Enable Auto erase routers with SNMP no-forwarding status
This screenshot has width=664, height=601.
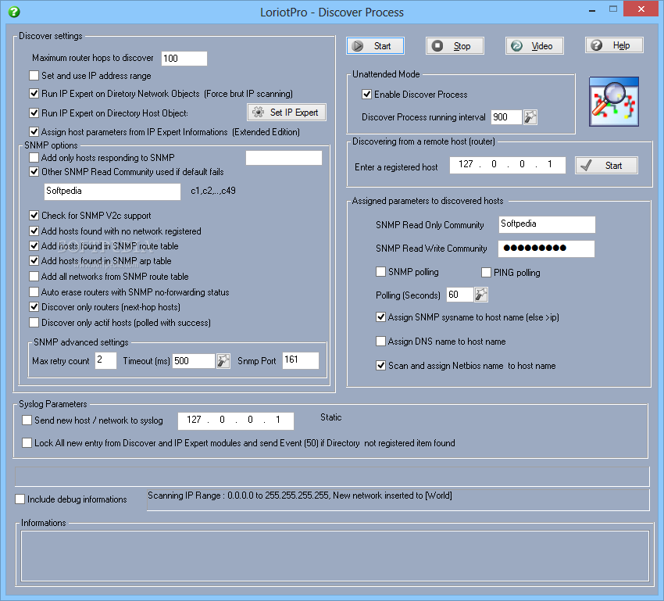coord(34,292)
